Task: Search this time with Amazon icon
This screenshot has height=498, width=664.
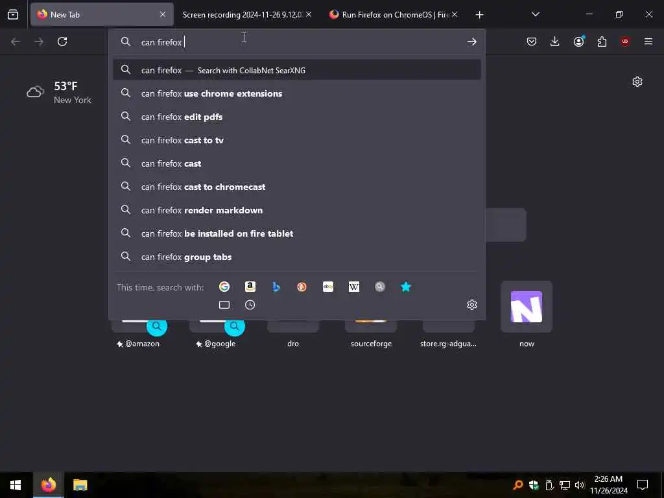Action: (250, 287)
